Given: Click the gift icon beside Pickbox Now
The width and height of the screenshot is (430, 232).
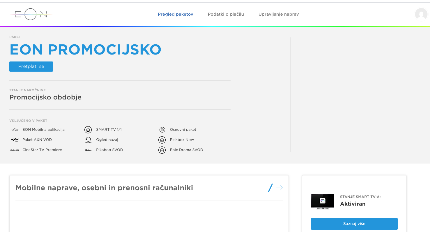Looking at the screenshot, I should 162,140.
